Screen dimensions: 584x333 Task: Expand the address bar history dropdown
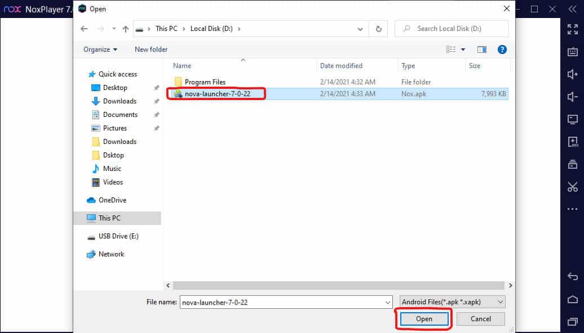coord(360,29)
